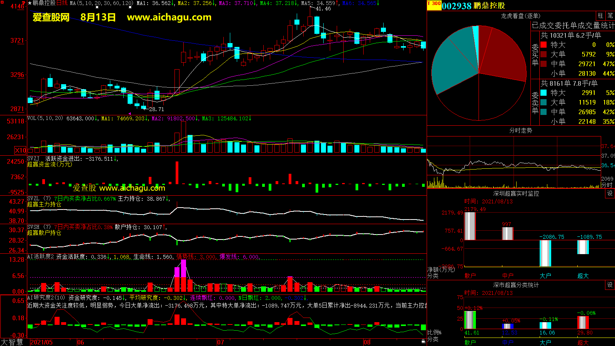The height and width of the screenshot is (346, 615).
Task: Click the 07 month marker on time axis
Action: [x=220, y=342]
